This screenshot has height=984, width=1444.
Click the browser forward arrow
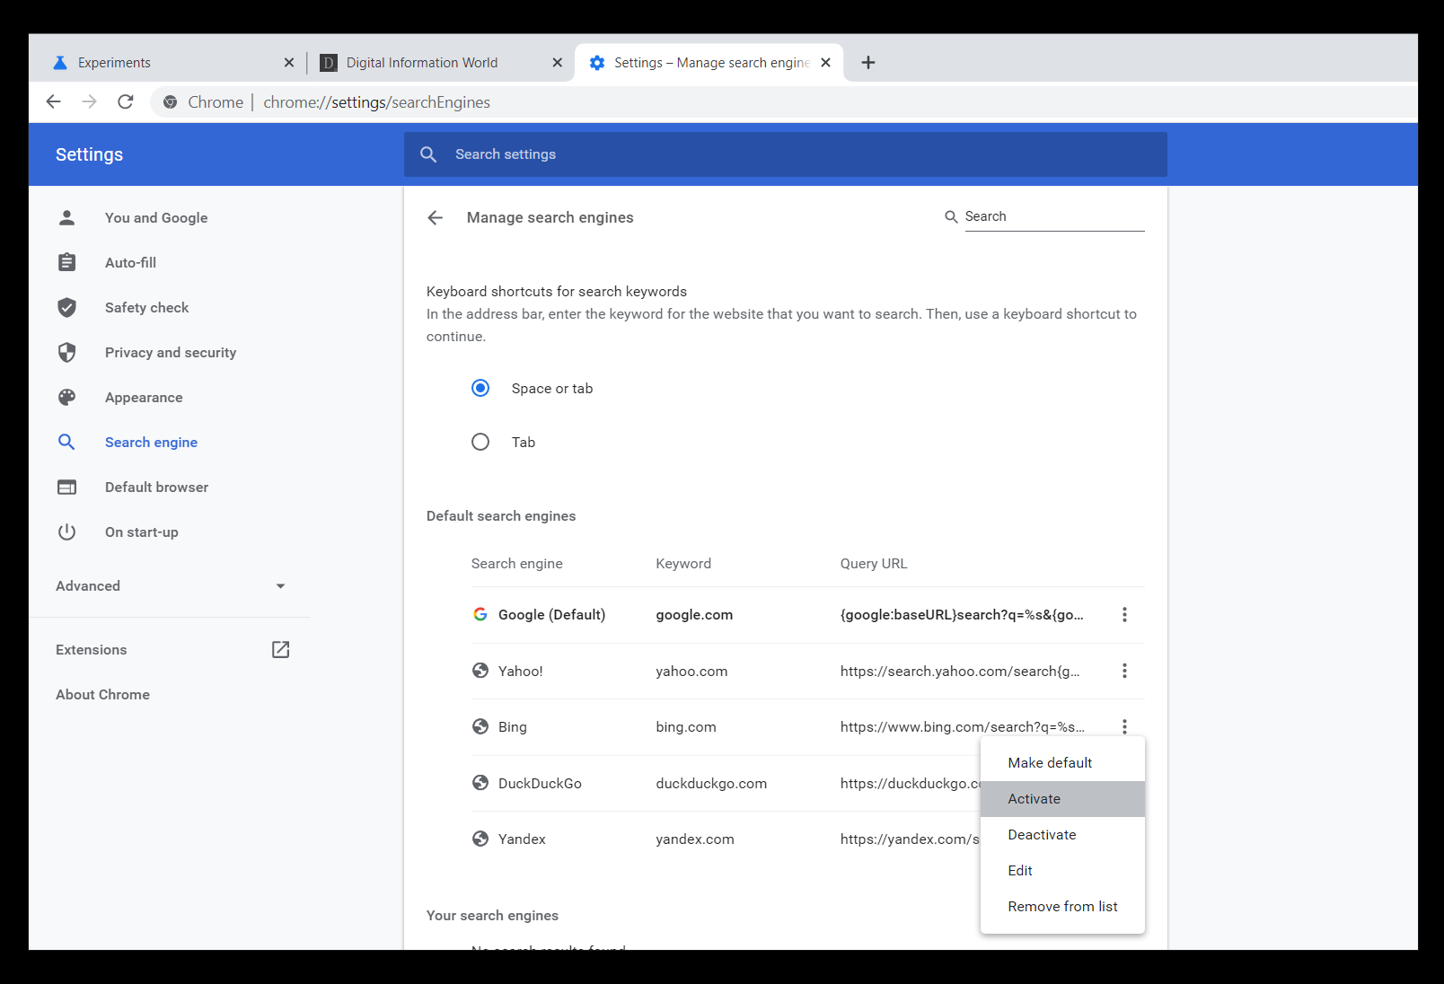(89, 101)
